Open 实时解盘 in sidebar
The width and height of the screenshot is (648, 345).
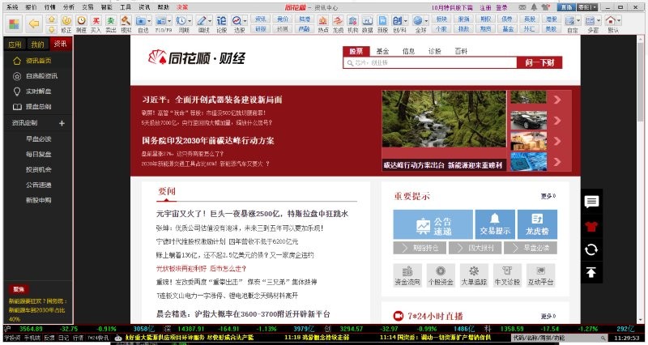click(37, 92)
